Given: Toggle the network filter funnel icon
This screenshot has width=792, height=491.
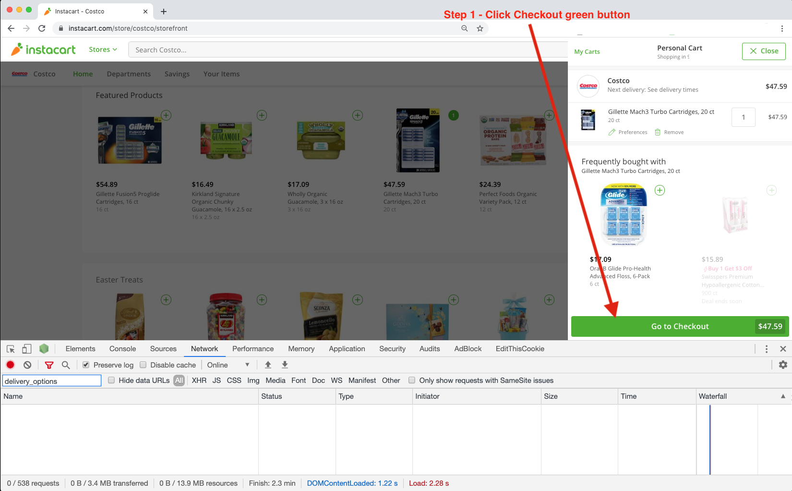Looking at the screenshot, I should tap(49, 365).
